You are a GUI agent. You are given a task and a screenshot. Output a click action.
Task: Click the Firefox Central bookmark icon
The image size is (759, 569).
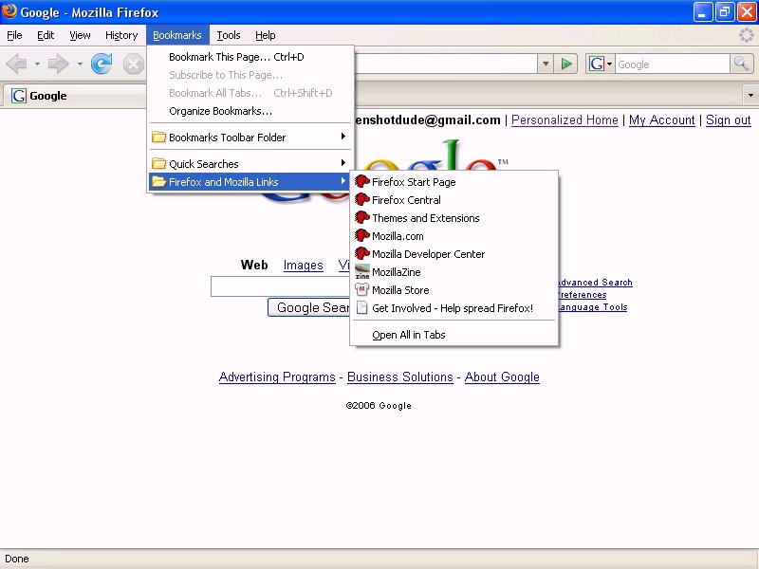point(362,200)
